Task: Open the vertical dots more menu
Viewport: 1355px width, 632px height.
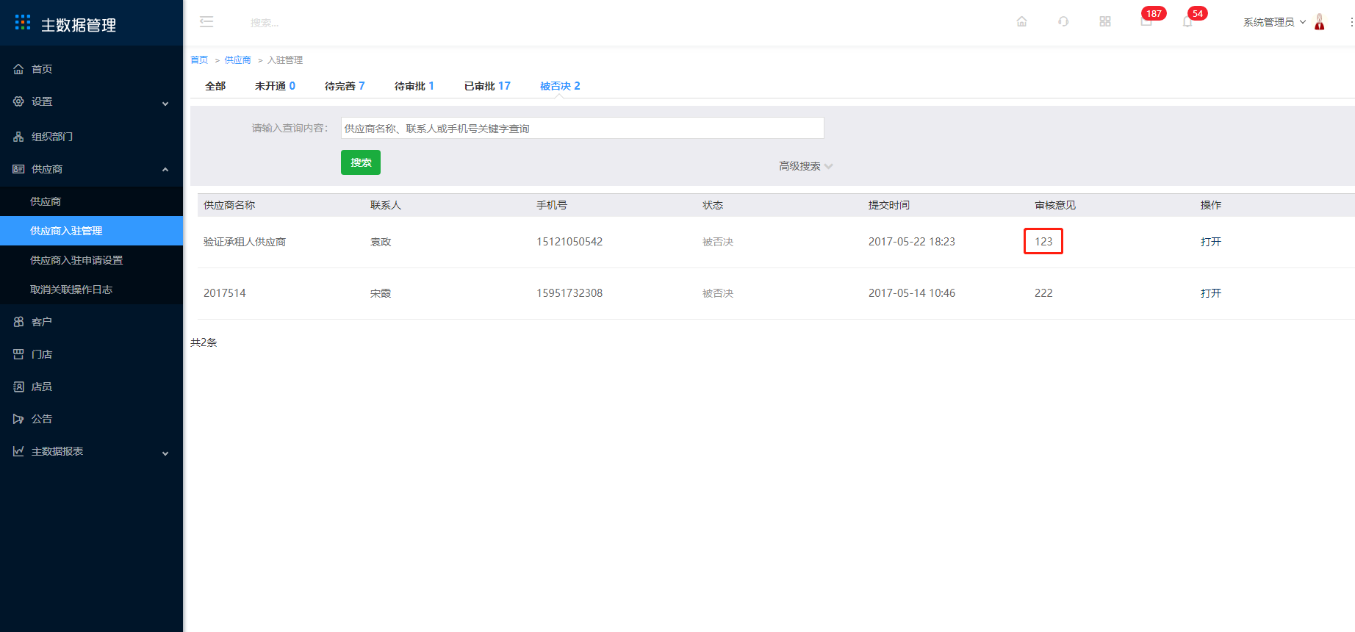Action: [1351, 22]
